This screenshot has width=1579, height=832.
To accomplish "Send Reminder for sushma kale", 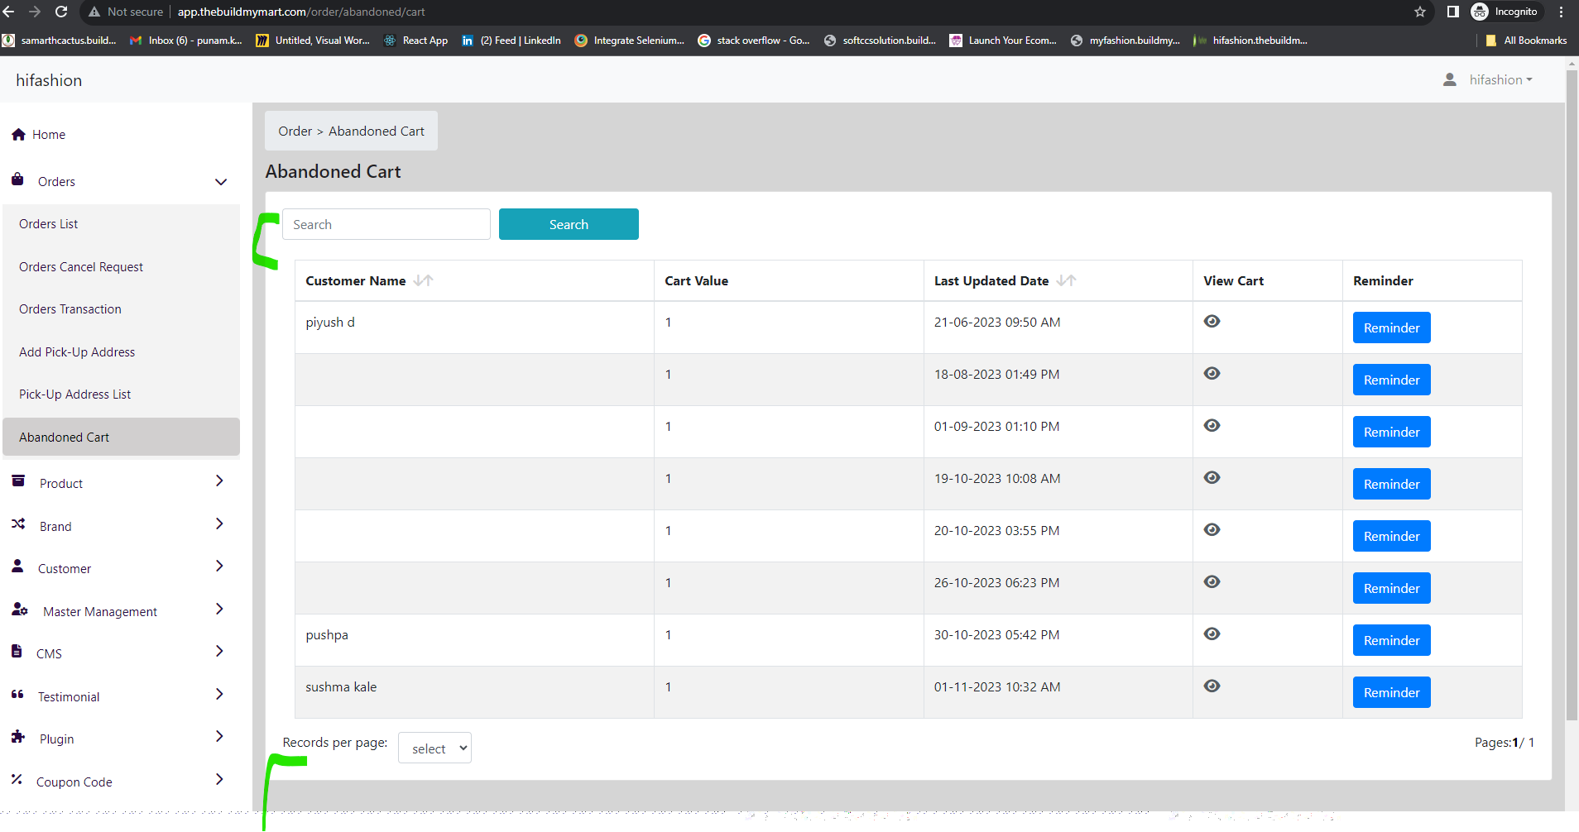I will tap(1391, 692).
